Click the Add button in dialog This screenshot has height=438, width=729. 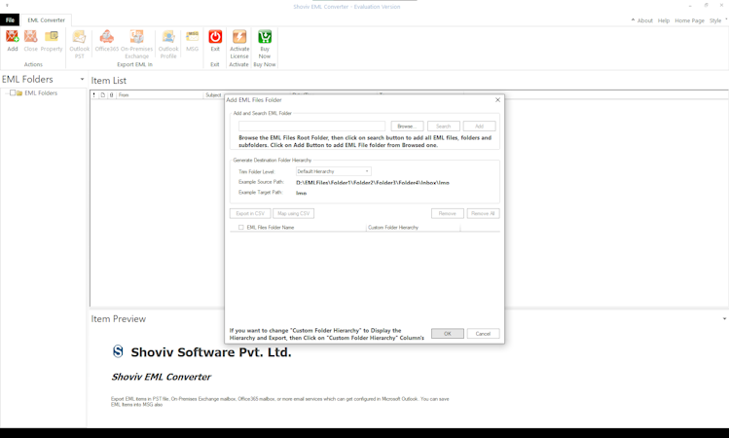pos(479,126)
